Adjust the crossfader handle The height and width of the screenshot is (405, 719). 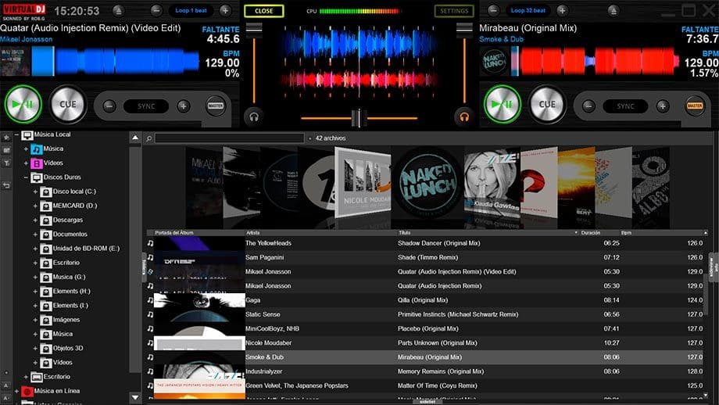[x=359, y=118]
